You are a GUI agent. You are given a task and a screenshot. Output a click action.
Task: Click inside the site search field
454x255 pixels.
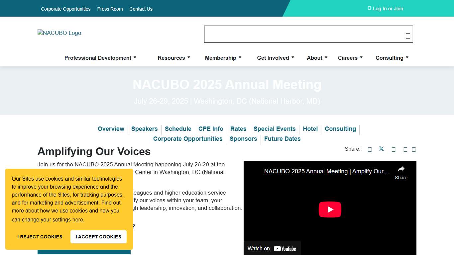(x=299, y=34)
